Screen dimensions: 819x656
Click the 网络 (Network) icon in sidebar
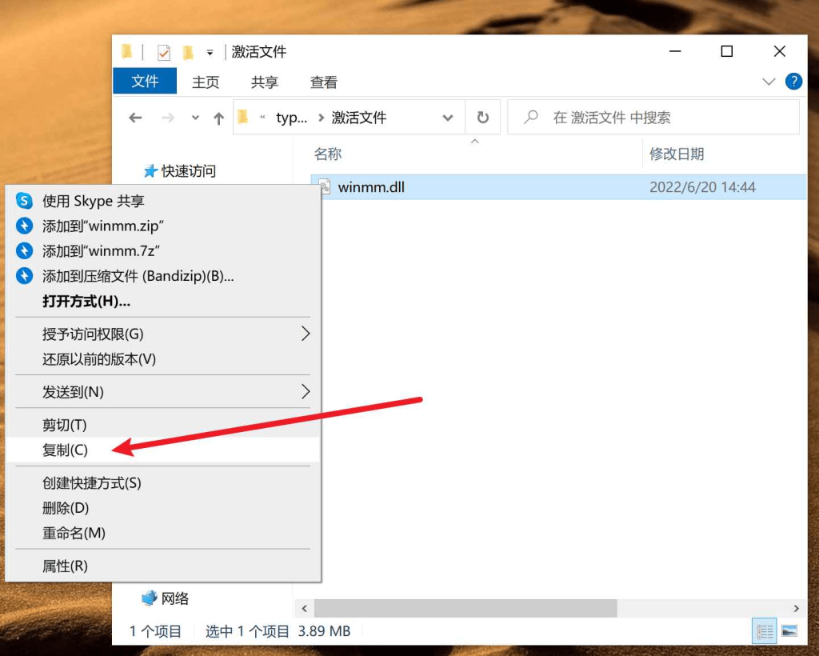[x=150, y=598]
